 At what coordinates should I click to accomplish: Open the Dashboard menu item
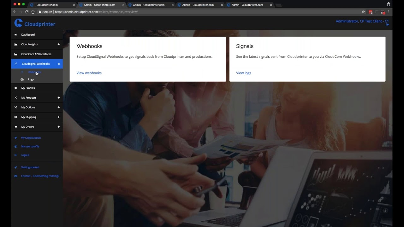coord(37,35)
